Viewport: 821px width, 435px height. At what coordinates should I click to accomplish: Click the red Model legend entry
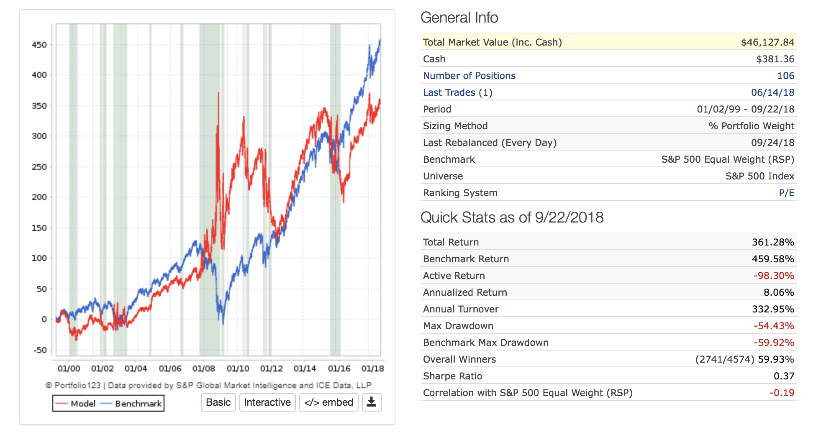pos(77,404)
